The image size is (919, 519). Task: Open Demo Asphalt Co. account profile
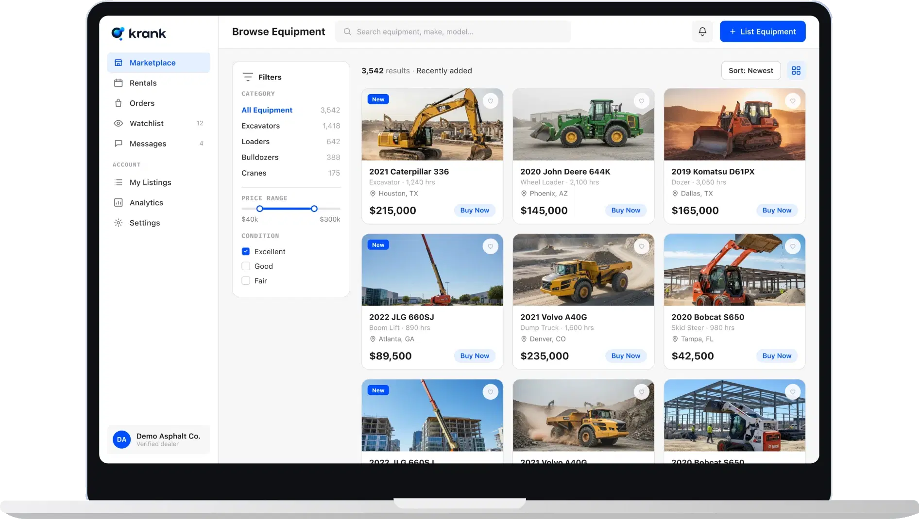(158, 439)
